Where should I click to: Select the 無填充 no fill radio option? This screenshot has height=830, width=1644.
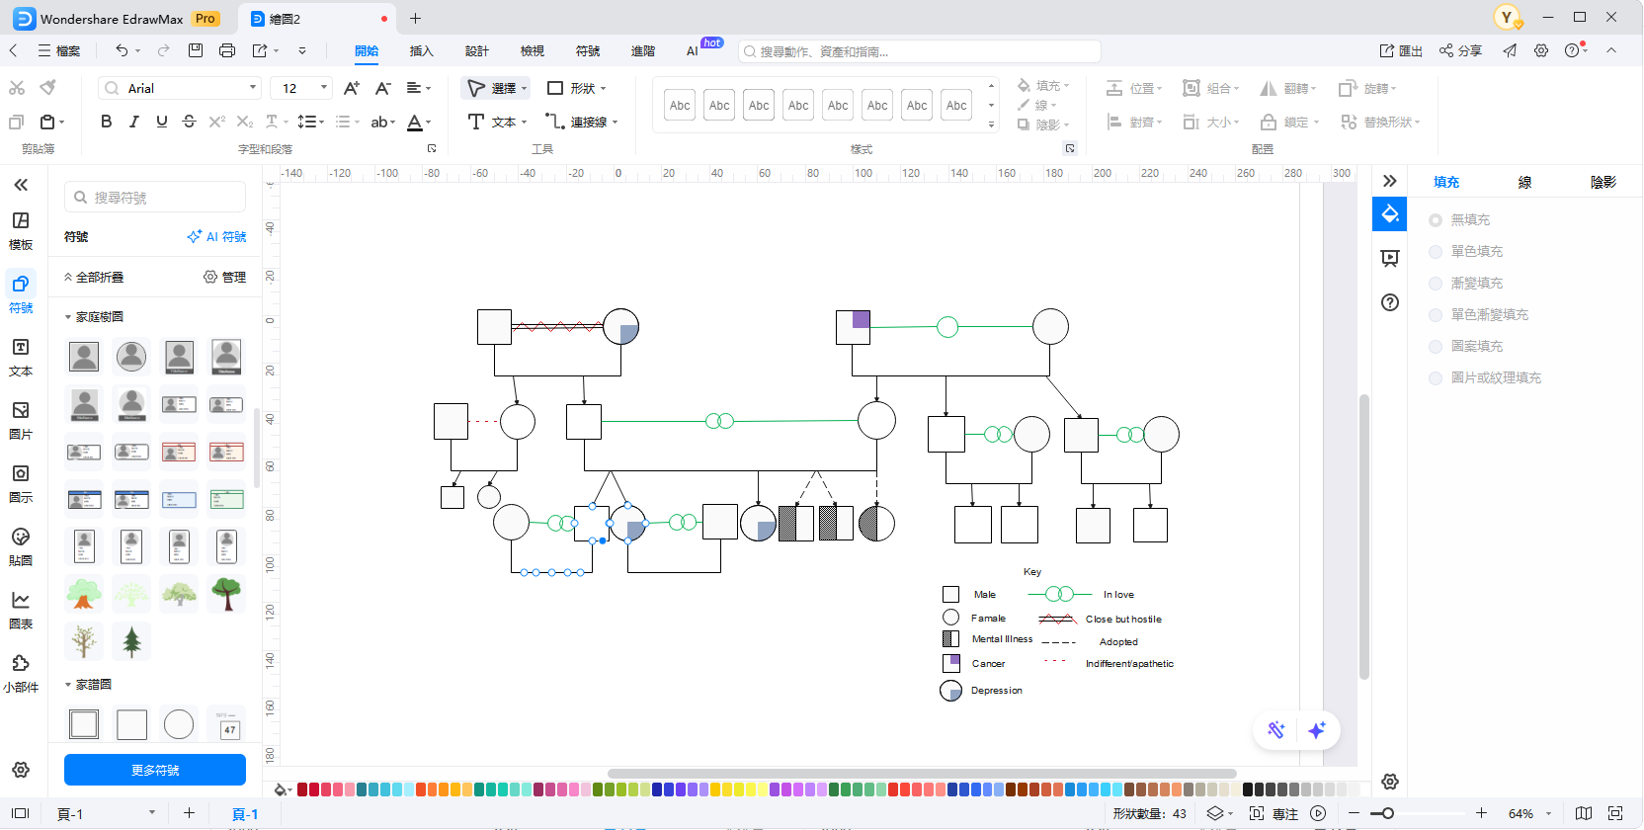pyautogui.click(x=1436, y=220)
